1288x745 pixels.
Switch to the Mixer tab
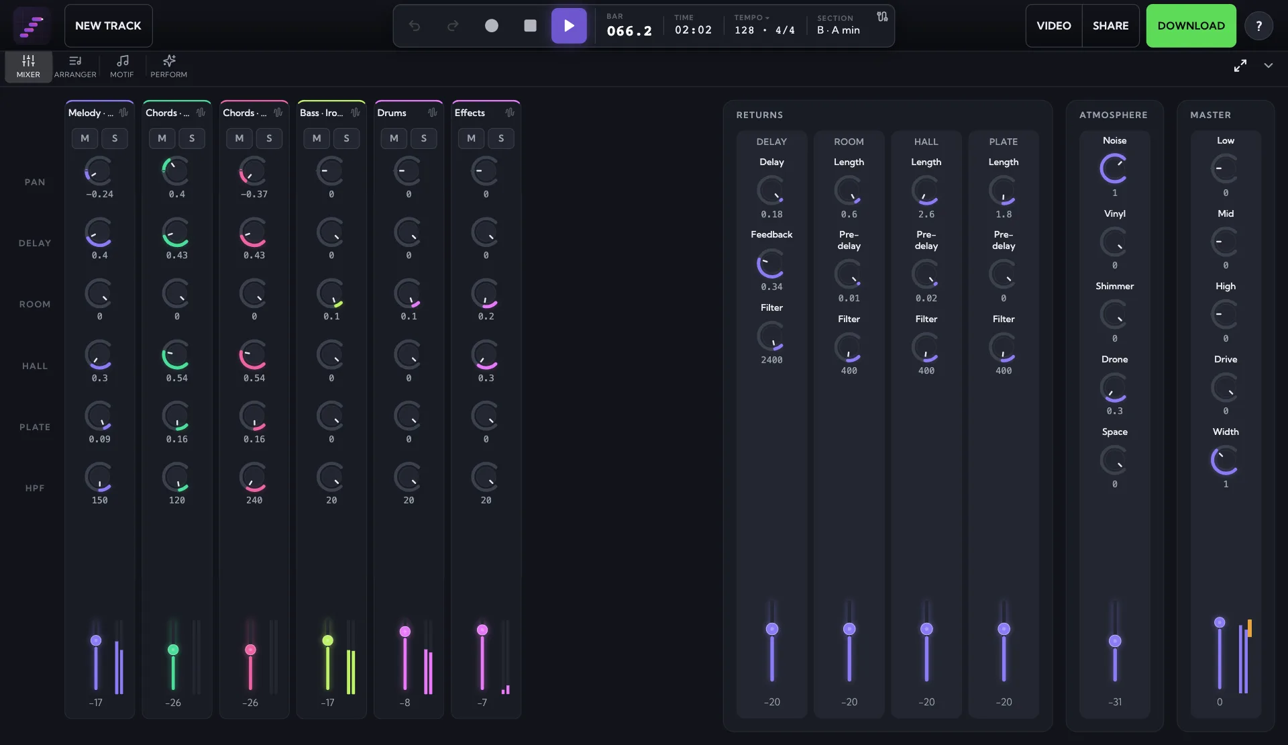pos(28,66)
